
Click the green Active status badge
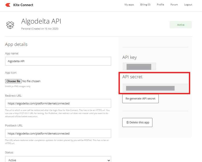click(x=180, y=25)
